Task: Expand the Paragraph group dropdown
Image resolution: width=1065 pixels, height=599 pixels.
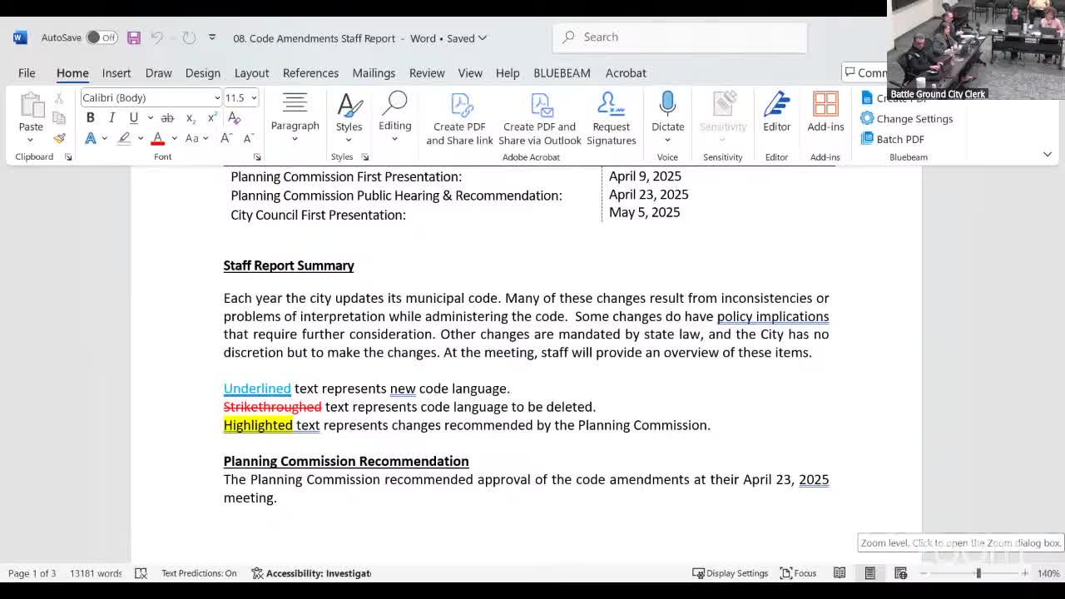Action: [295, 139]
